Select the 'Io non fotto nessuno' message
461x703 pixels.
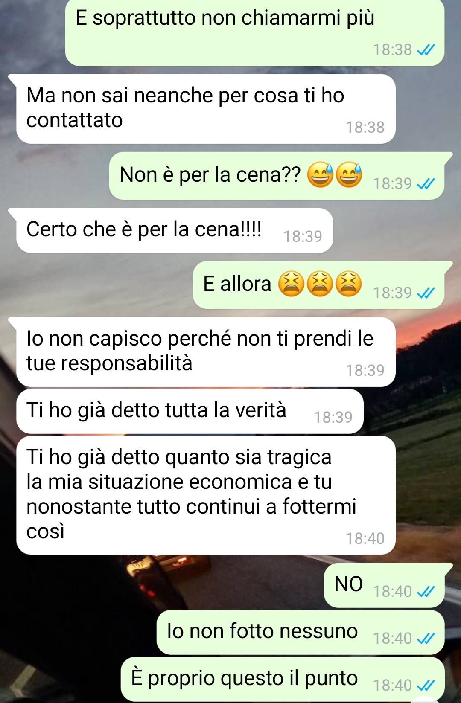[x=301, y=632]
